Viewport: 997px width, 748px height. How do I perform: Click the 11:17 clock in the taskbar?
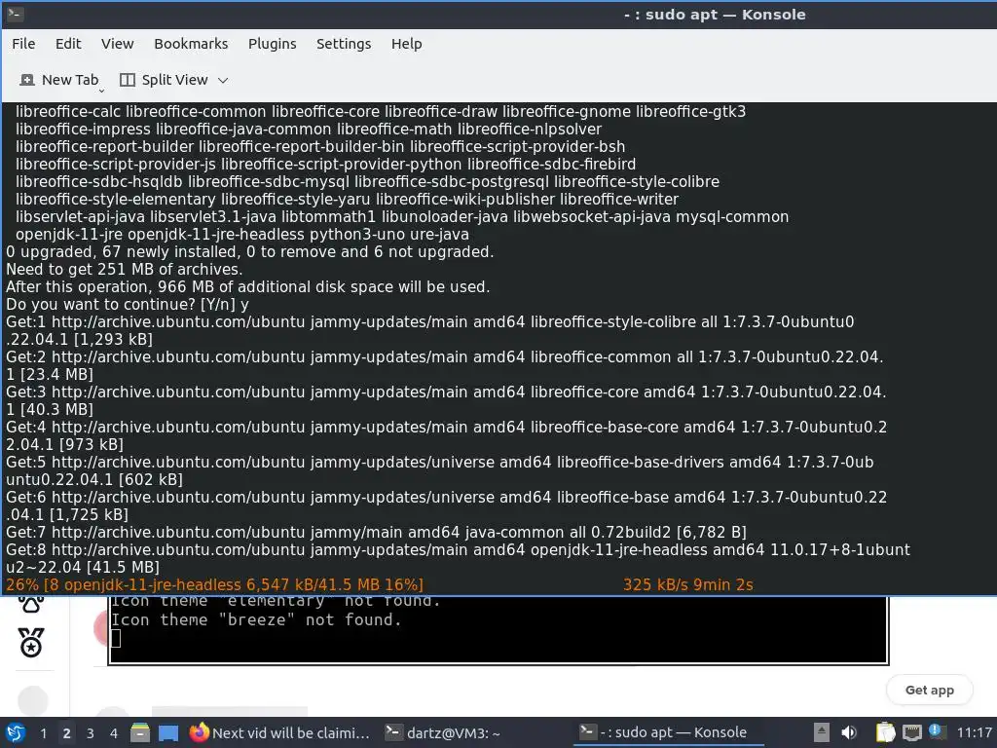coord(974,732)
